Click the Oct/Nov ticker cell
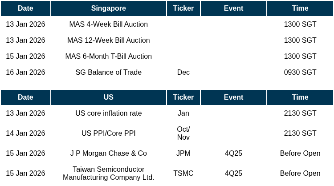Viewport: 334px width, 186px height. click(x=183, y=133)
